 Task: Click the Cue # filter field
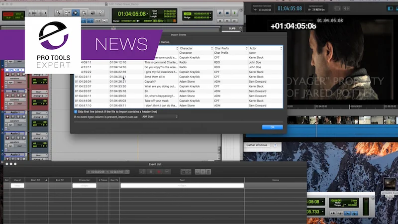(x=17, y=186)
